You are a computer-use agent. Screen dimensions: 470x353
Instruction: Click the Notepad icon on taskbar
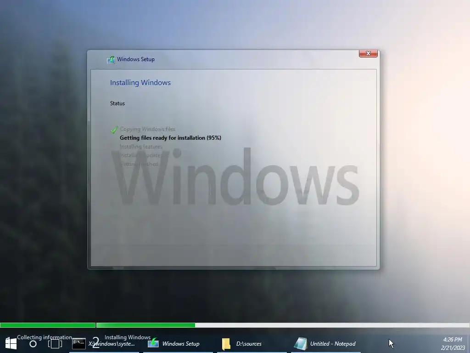click(x=301, y=344)
